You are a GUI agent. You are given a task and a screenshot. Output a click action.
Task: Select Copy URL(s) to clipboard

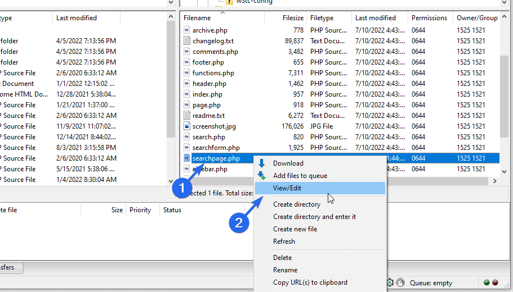[320, 282]
